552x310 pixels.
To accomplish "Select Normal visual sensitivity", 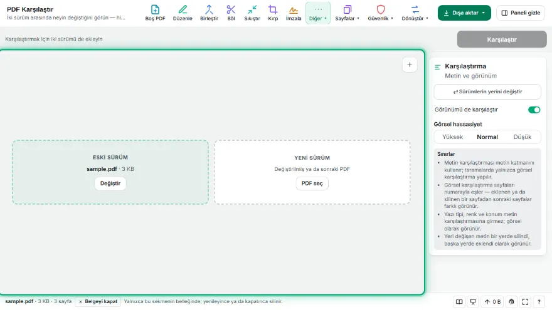I will tap(487, 137).
